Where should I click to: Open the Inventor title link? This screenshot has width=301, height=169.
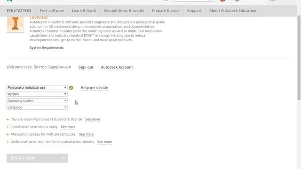[x=39, y=18]
